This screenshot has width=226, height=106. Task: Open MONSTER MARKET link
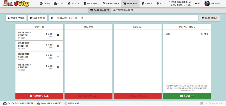point(49,103)
